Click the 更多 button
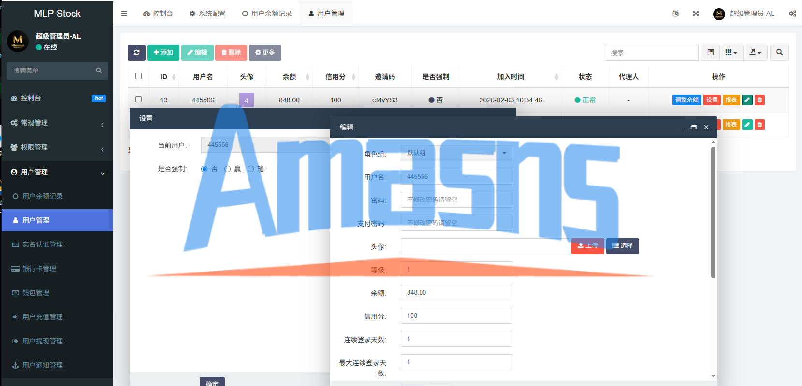The height and width of the screenshot is (386, 802). point(265,53)
